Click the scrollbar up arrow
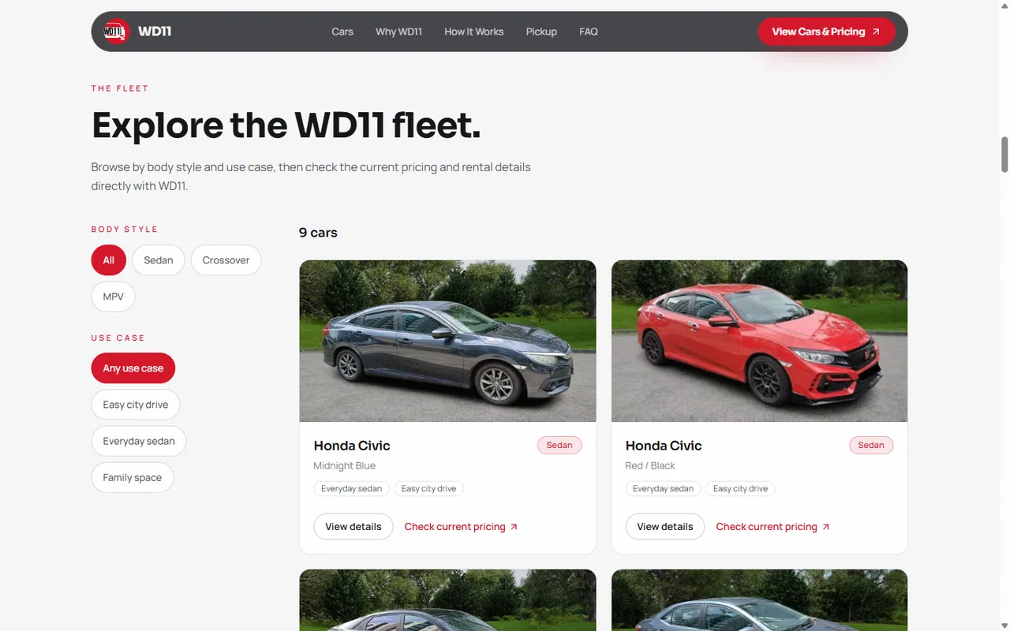Screen dimensions: 1010x631 (1004, 6)
